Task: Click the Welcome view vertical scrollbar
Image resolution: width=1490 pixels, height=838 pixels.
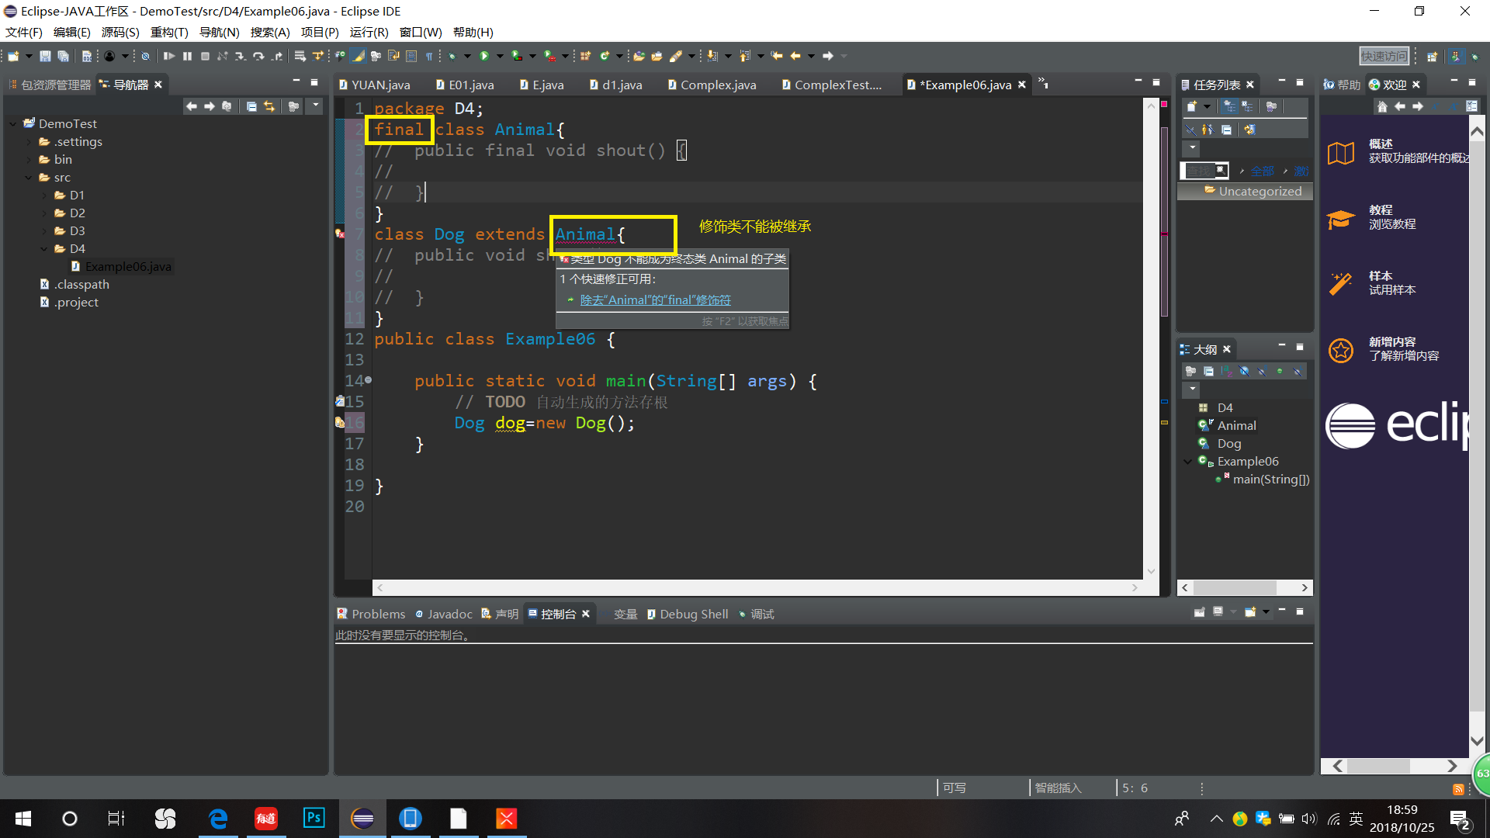Action: click(1478, 435)
